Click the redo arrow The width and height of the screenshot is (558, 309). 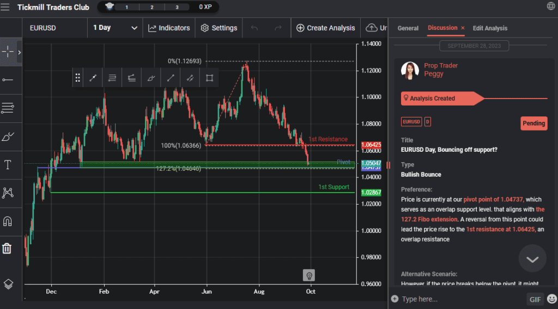click(x=278, y=28)
